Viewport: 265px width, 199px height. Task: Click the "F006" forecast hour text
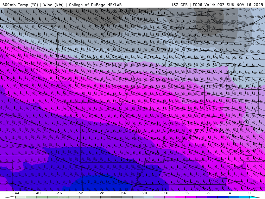(197, 5)
